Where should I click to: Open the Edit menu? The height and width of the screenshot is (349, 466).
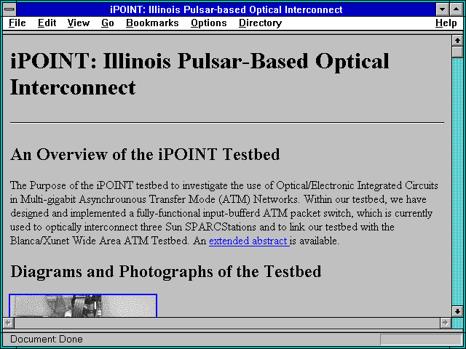[x=47, y=23]
